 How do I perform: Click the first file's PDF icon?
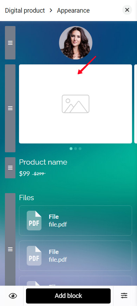pyautogui.click(x=34, y=221)
